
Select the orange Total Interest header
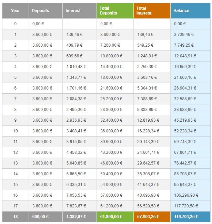[152, 11]
